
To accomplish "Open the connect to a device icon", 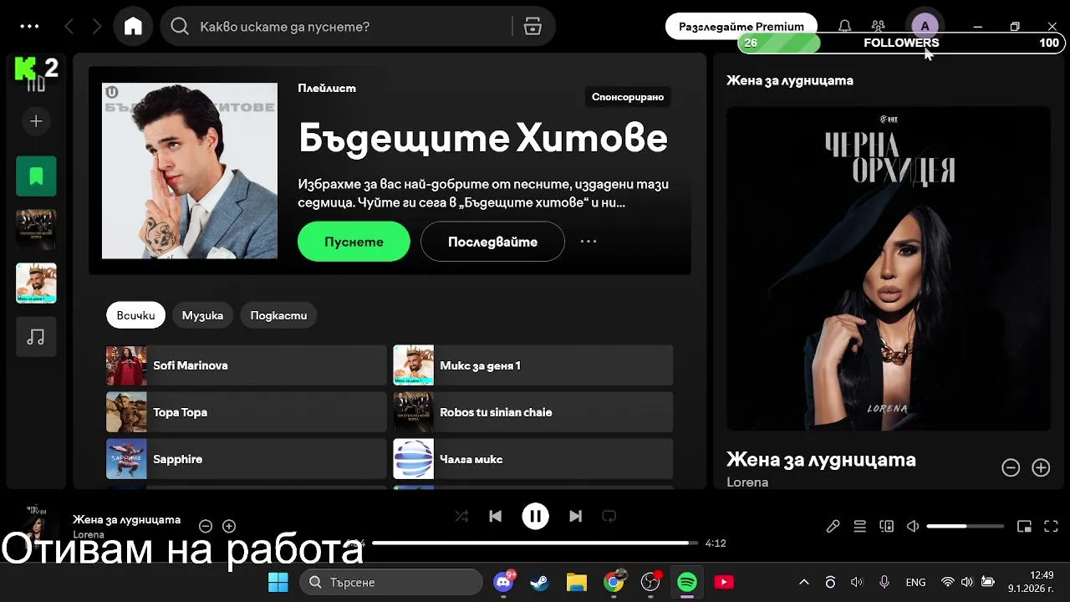I will pyautogui.click(x=886, y=526).
